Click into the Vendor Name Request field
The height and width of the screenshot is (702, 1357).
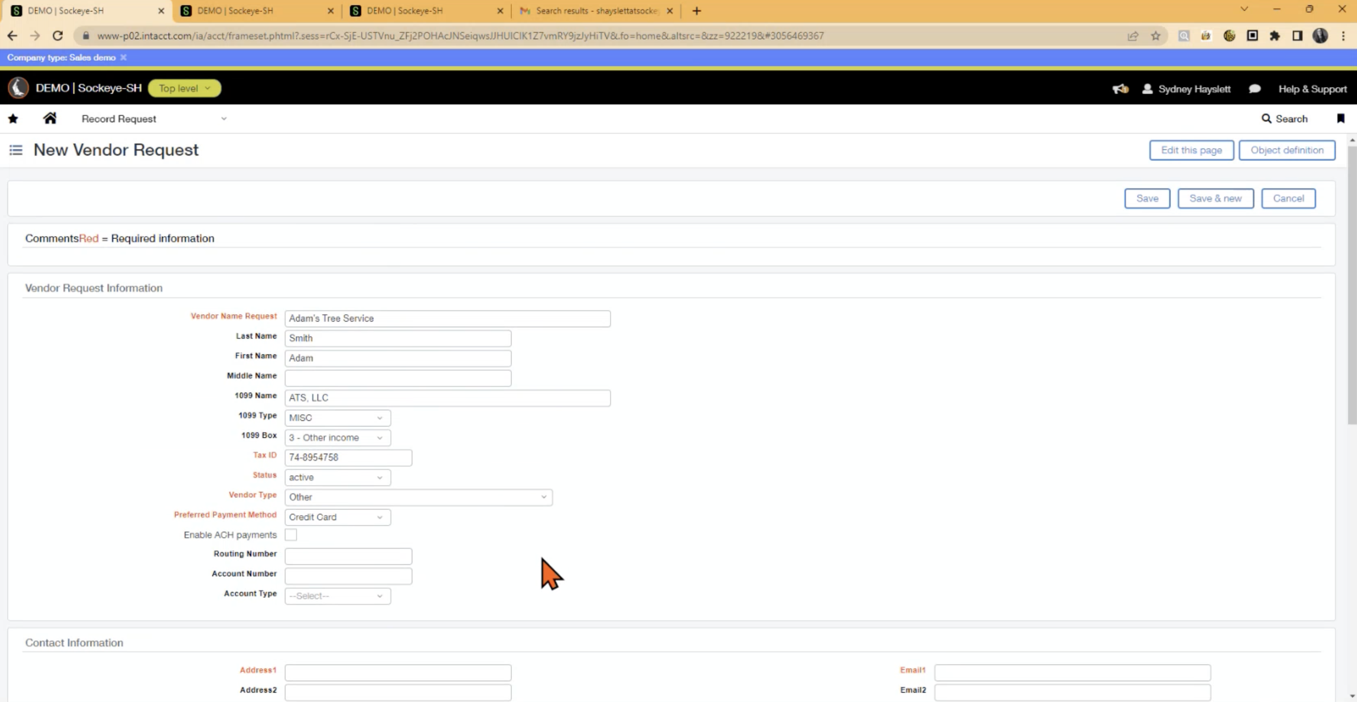(447, 318)
